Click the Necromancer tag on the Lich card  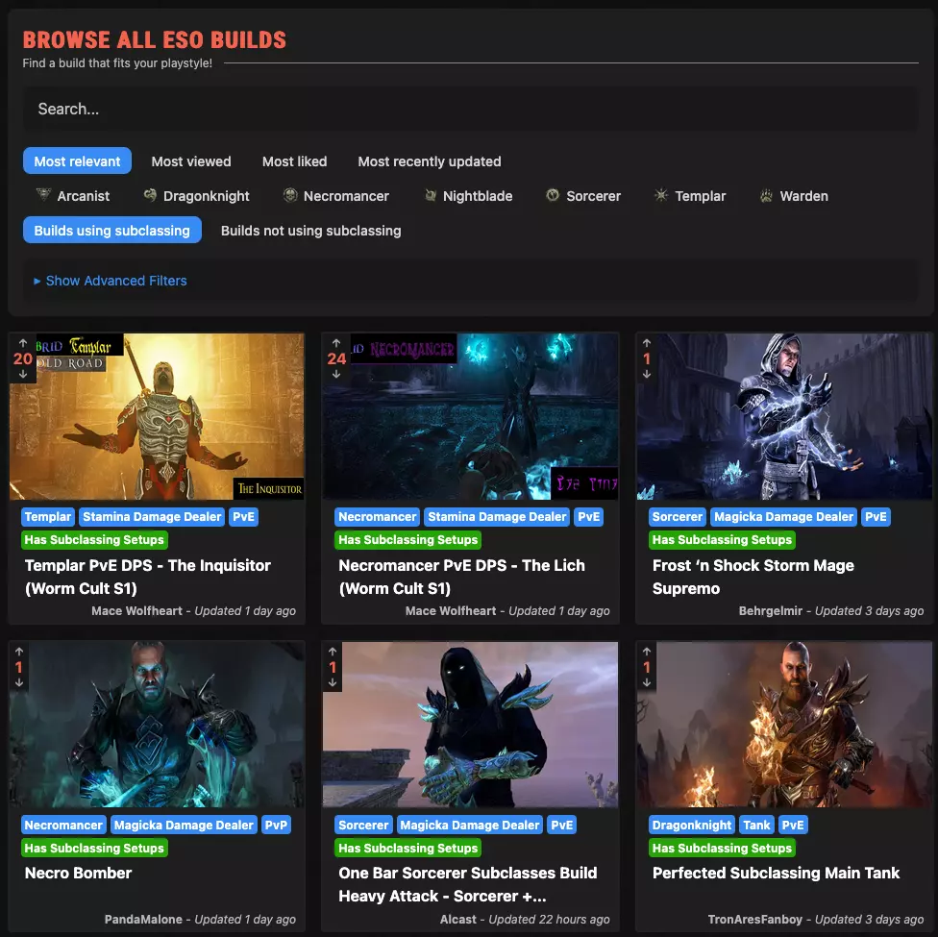378,516
